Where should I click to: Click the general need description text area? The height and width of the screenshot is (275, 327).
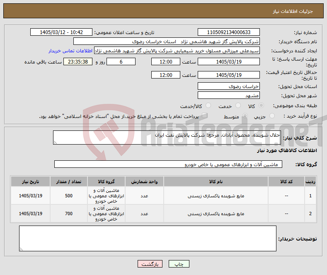167,137
